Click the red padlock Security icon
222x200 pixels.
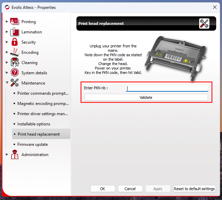15,42
